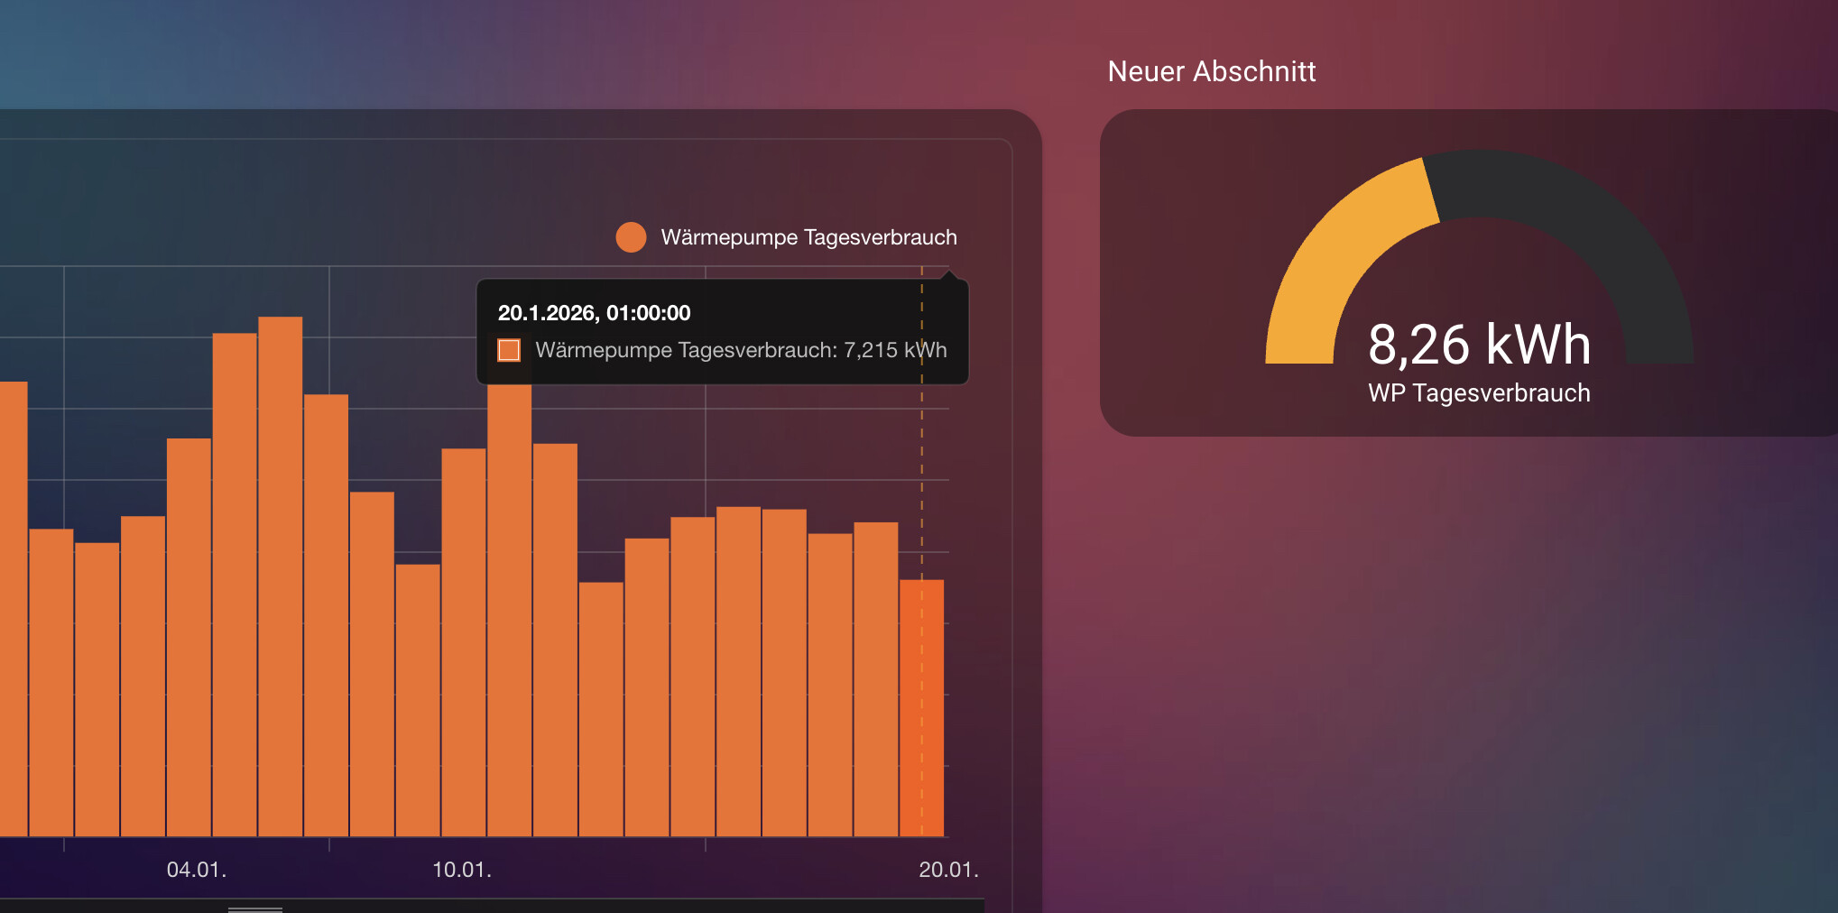Click the 10.01. x-axis date label
This screenshot has width=1838, height=913.
pyautogui.click(x=462, y=870)
